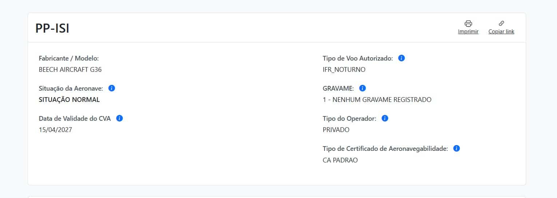Click the SITUAÇÃO NORMAL status text
This screenshot has width=557, height=198.
coord(69,100)
